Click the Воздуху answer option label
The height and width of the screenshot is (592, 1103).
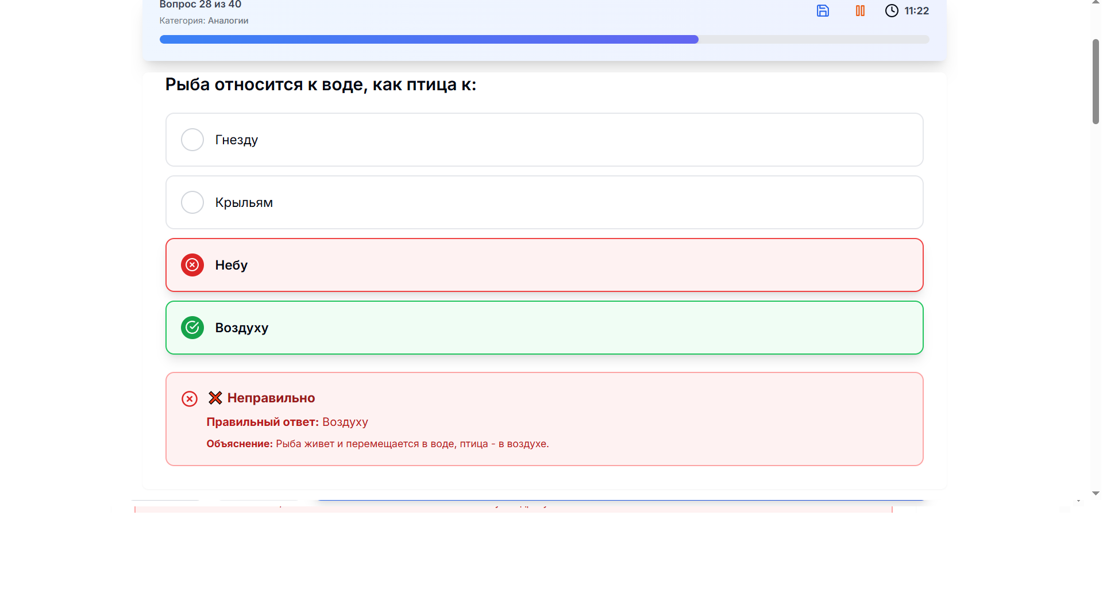pos(242,328)
